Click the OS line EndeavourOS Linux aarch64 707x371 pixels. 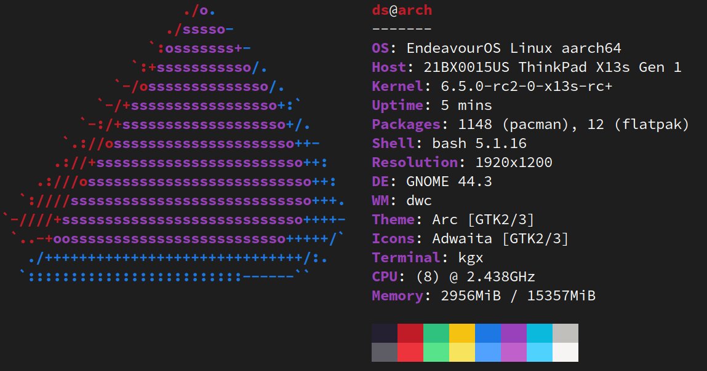pos(497,48)
